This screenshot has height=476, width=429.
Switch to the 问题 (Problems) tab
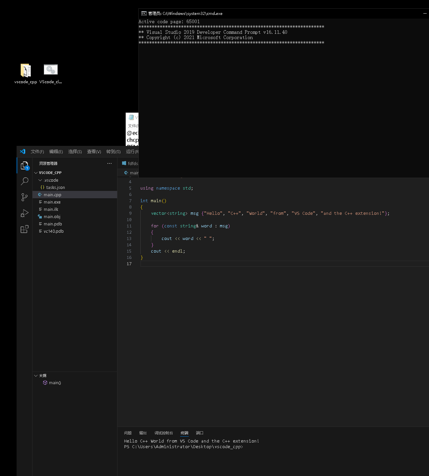click(127, 433)
